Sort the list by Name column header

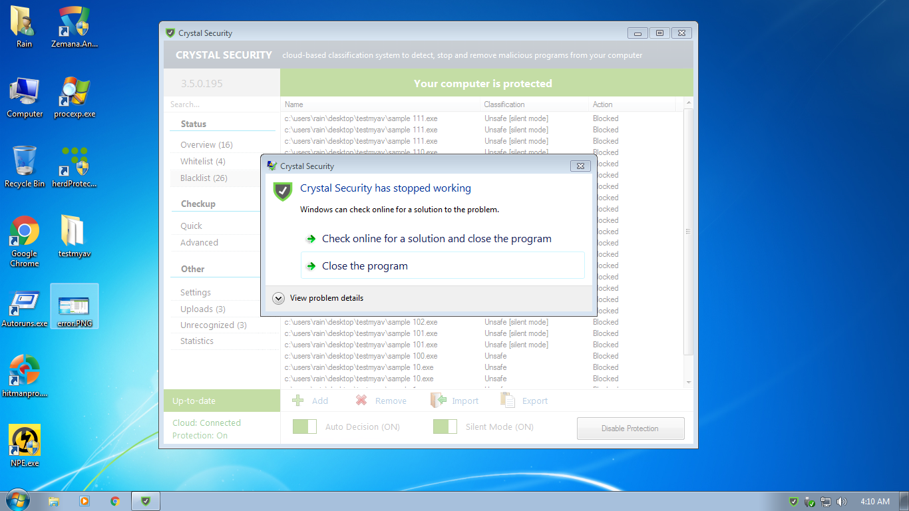click(x=381, y=104)
